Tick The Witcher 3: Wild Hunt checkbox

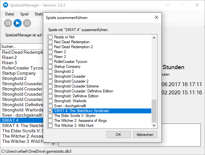click(x=50, y=126)
